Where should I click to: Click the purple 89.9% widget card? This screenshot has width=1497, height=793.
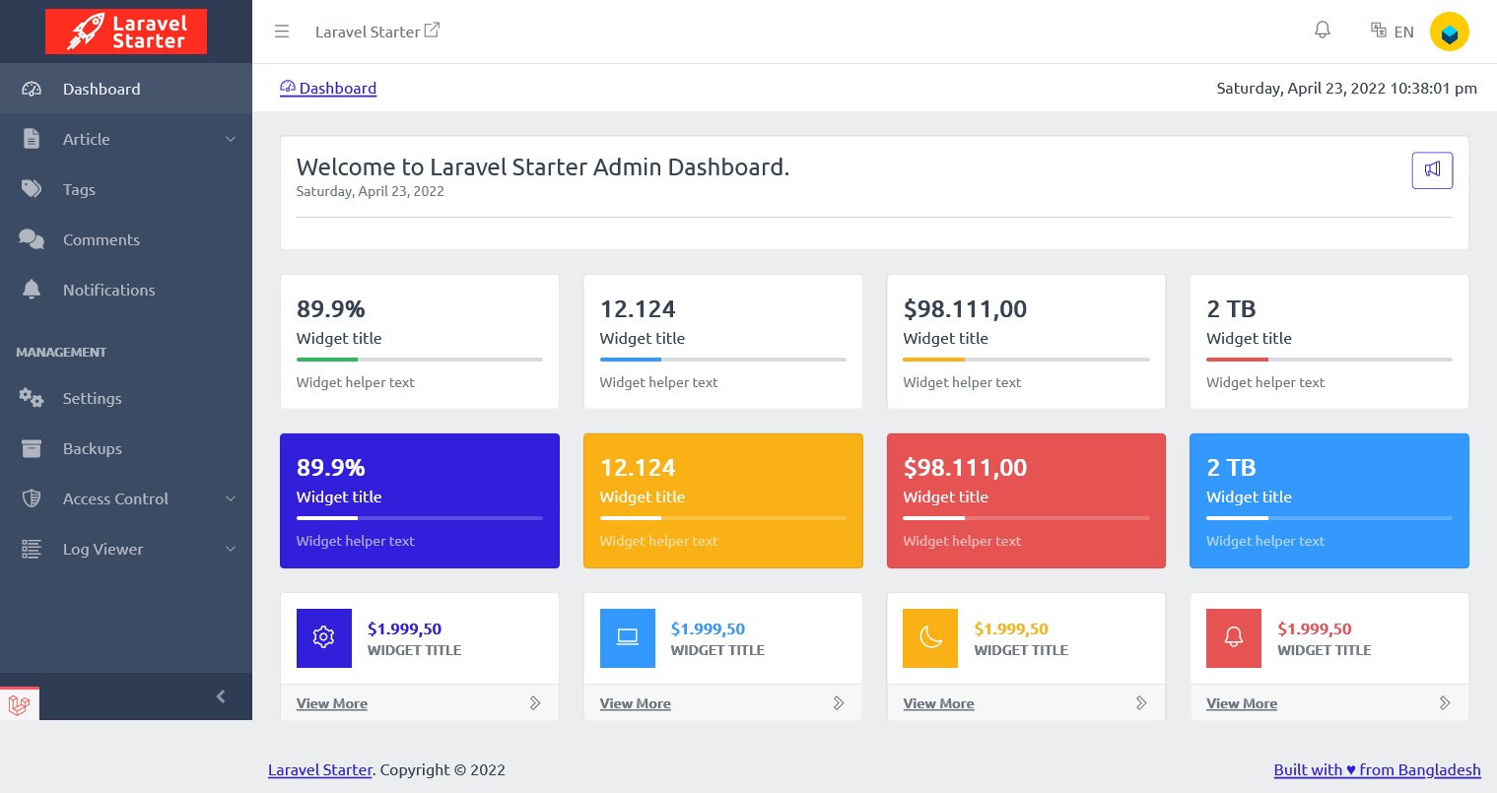point(420,500)
